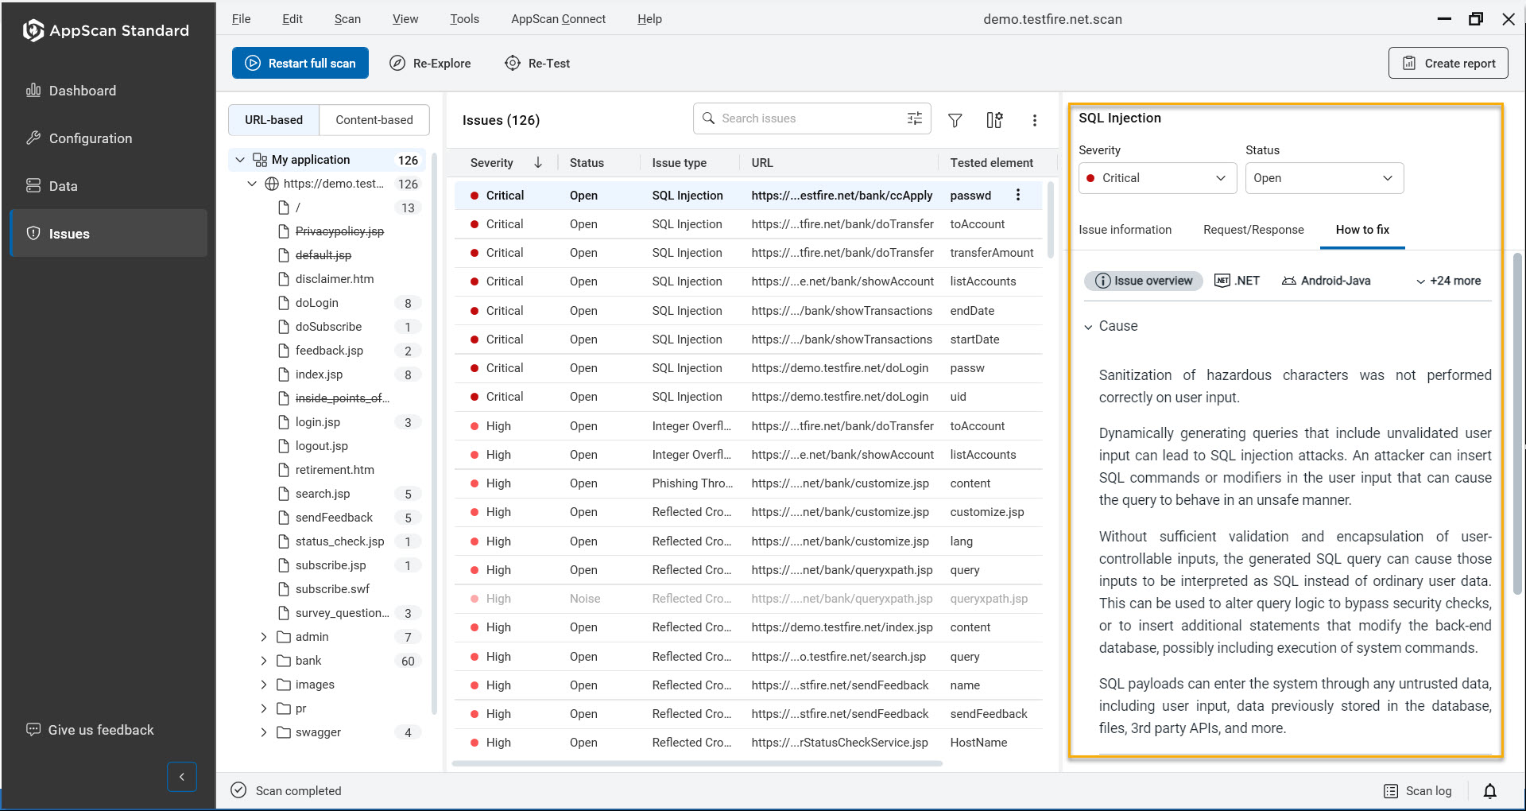
Task: Expand the bank folder in tree
Action: 264,661
